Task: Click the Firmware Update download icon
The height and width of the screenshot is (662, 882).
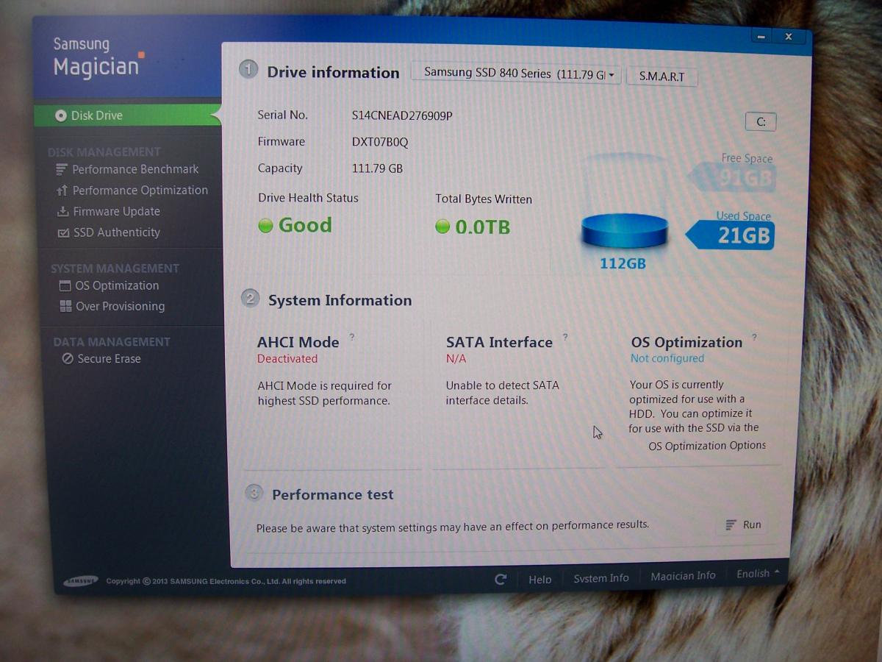Action: pyautogui.click(x=62, y=212)
